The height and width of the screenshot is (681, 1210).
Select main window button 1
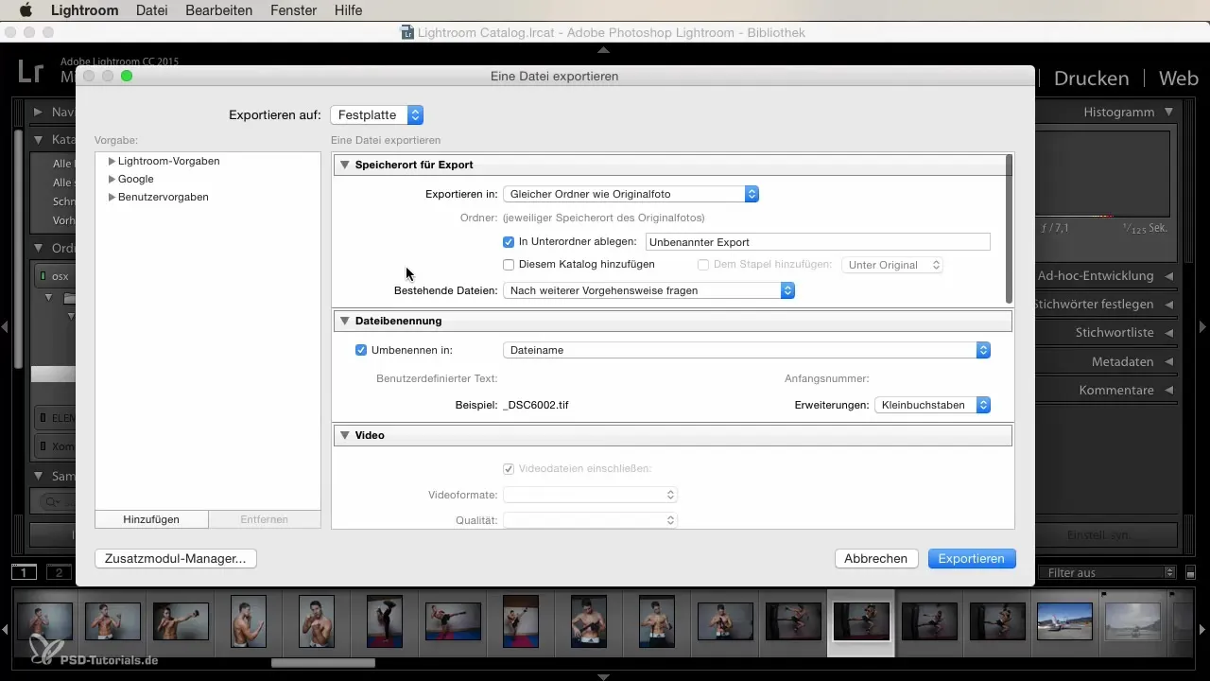pyautogui.click(x=25, y=572)
